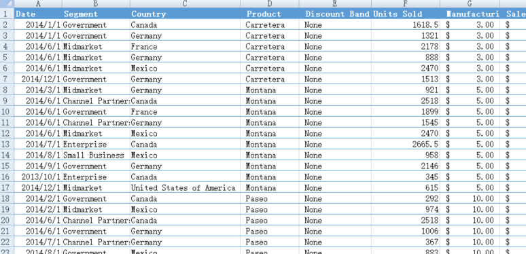Click the Country header cell
Viewport: 526px width, 254px height.
(185, 14)
